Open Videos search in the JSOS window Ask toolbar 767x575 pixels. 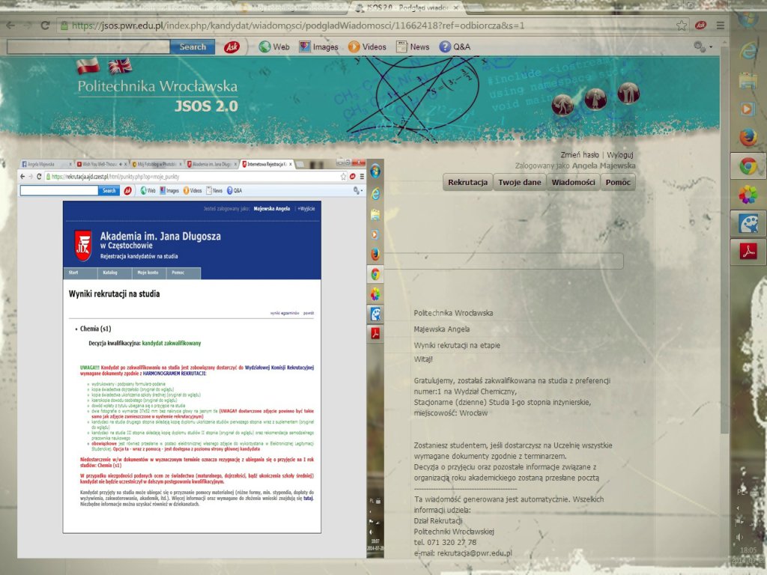tap(367, 47)
